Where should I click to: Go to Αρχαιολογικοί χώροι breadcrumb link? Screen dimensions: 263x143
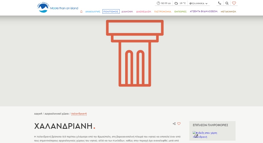57,114
